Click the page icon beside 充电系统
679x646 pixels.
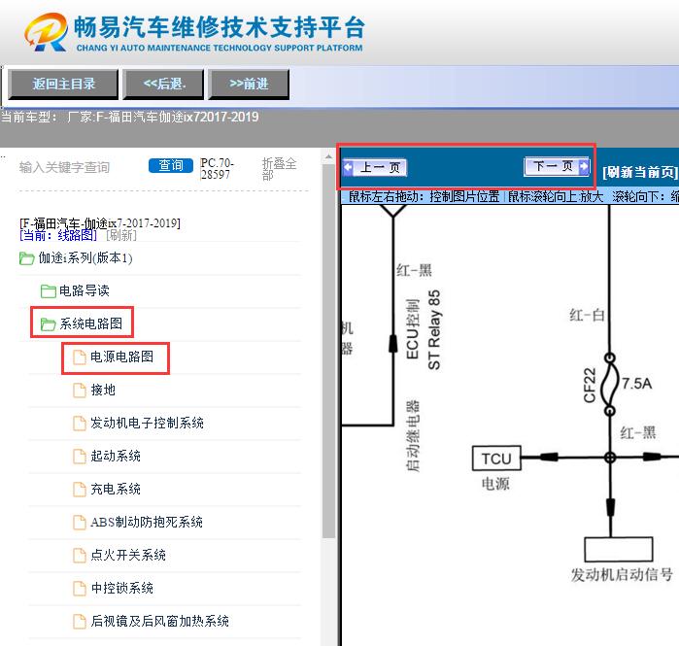point(80,490)
